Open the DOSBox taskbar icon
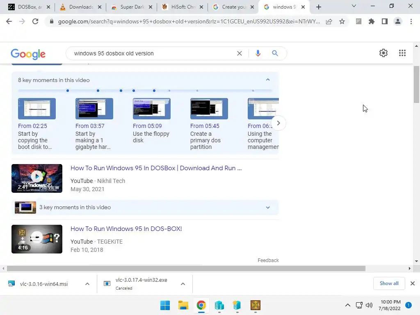Screen dimensions: 420x315 tap(255, 305)
